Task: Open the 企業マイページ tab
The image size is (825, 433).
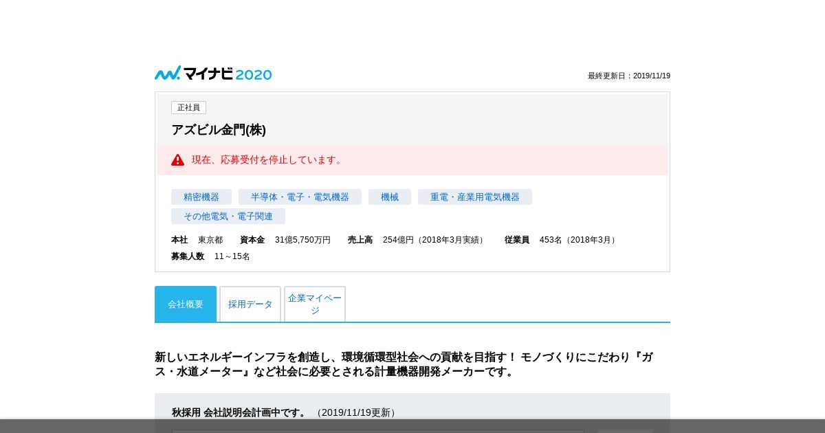Action: click(x=315, y=304)
